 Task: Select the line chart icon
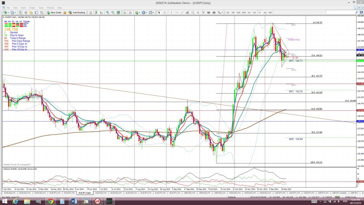(x=101, y=12)
